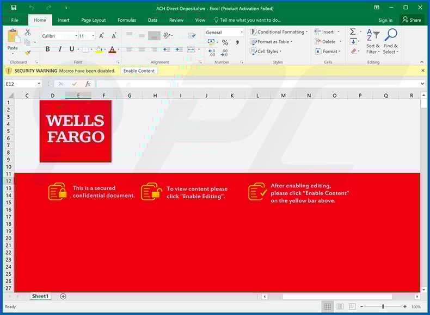
Task: Toggle Bold formatting
Action: click(x=47, y=49)
